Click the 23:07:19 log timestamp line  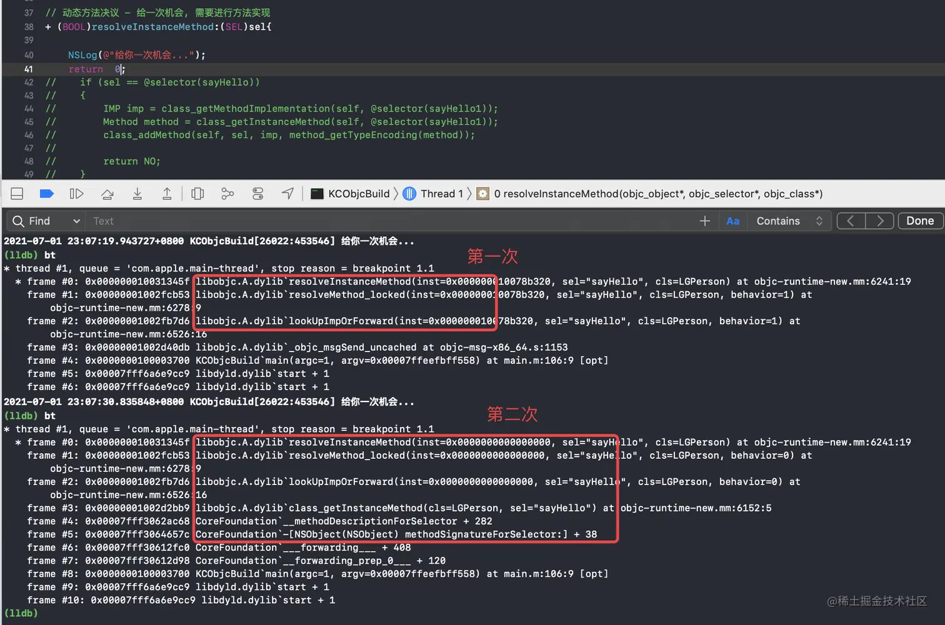(x=209, y=241)
